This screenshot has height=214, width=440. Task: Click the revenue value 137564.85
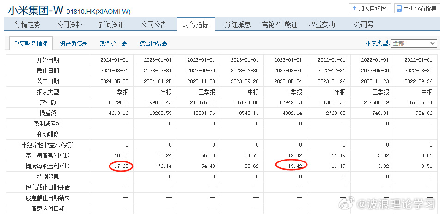[x=246, y=102]
